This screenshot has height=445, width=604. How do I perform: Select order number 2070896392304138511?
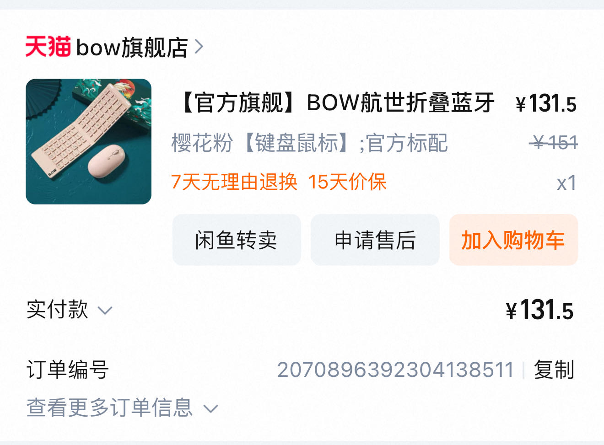(396, 370)
